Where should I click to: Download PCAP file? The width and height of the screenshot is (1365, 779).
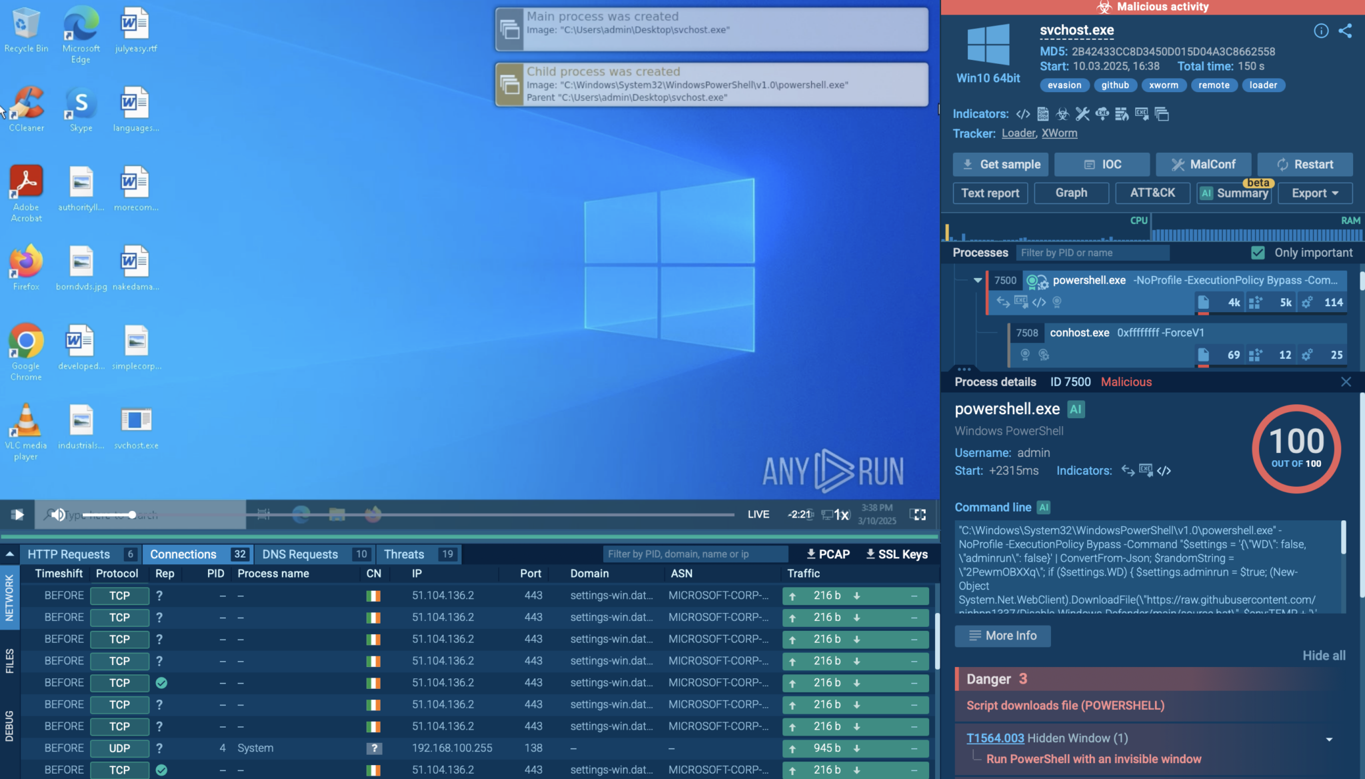coord(828,554)
